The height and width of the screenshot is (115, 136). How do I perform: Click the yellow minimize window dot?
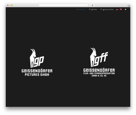(10, 5)
